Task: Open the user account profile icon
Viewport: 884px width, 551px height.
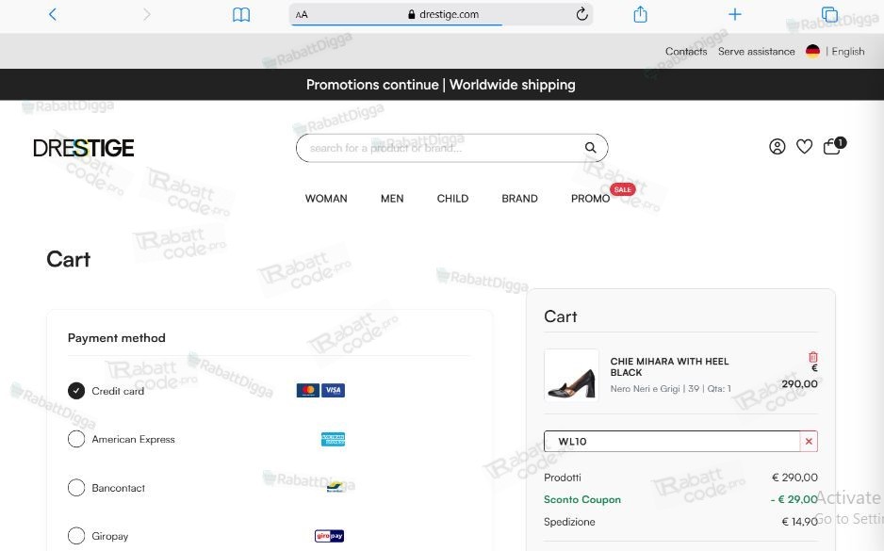Action: 777,147
